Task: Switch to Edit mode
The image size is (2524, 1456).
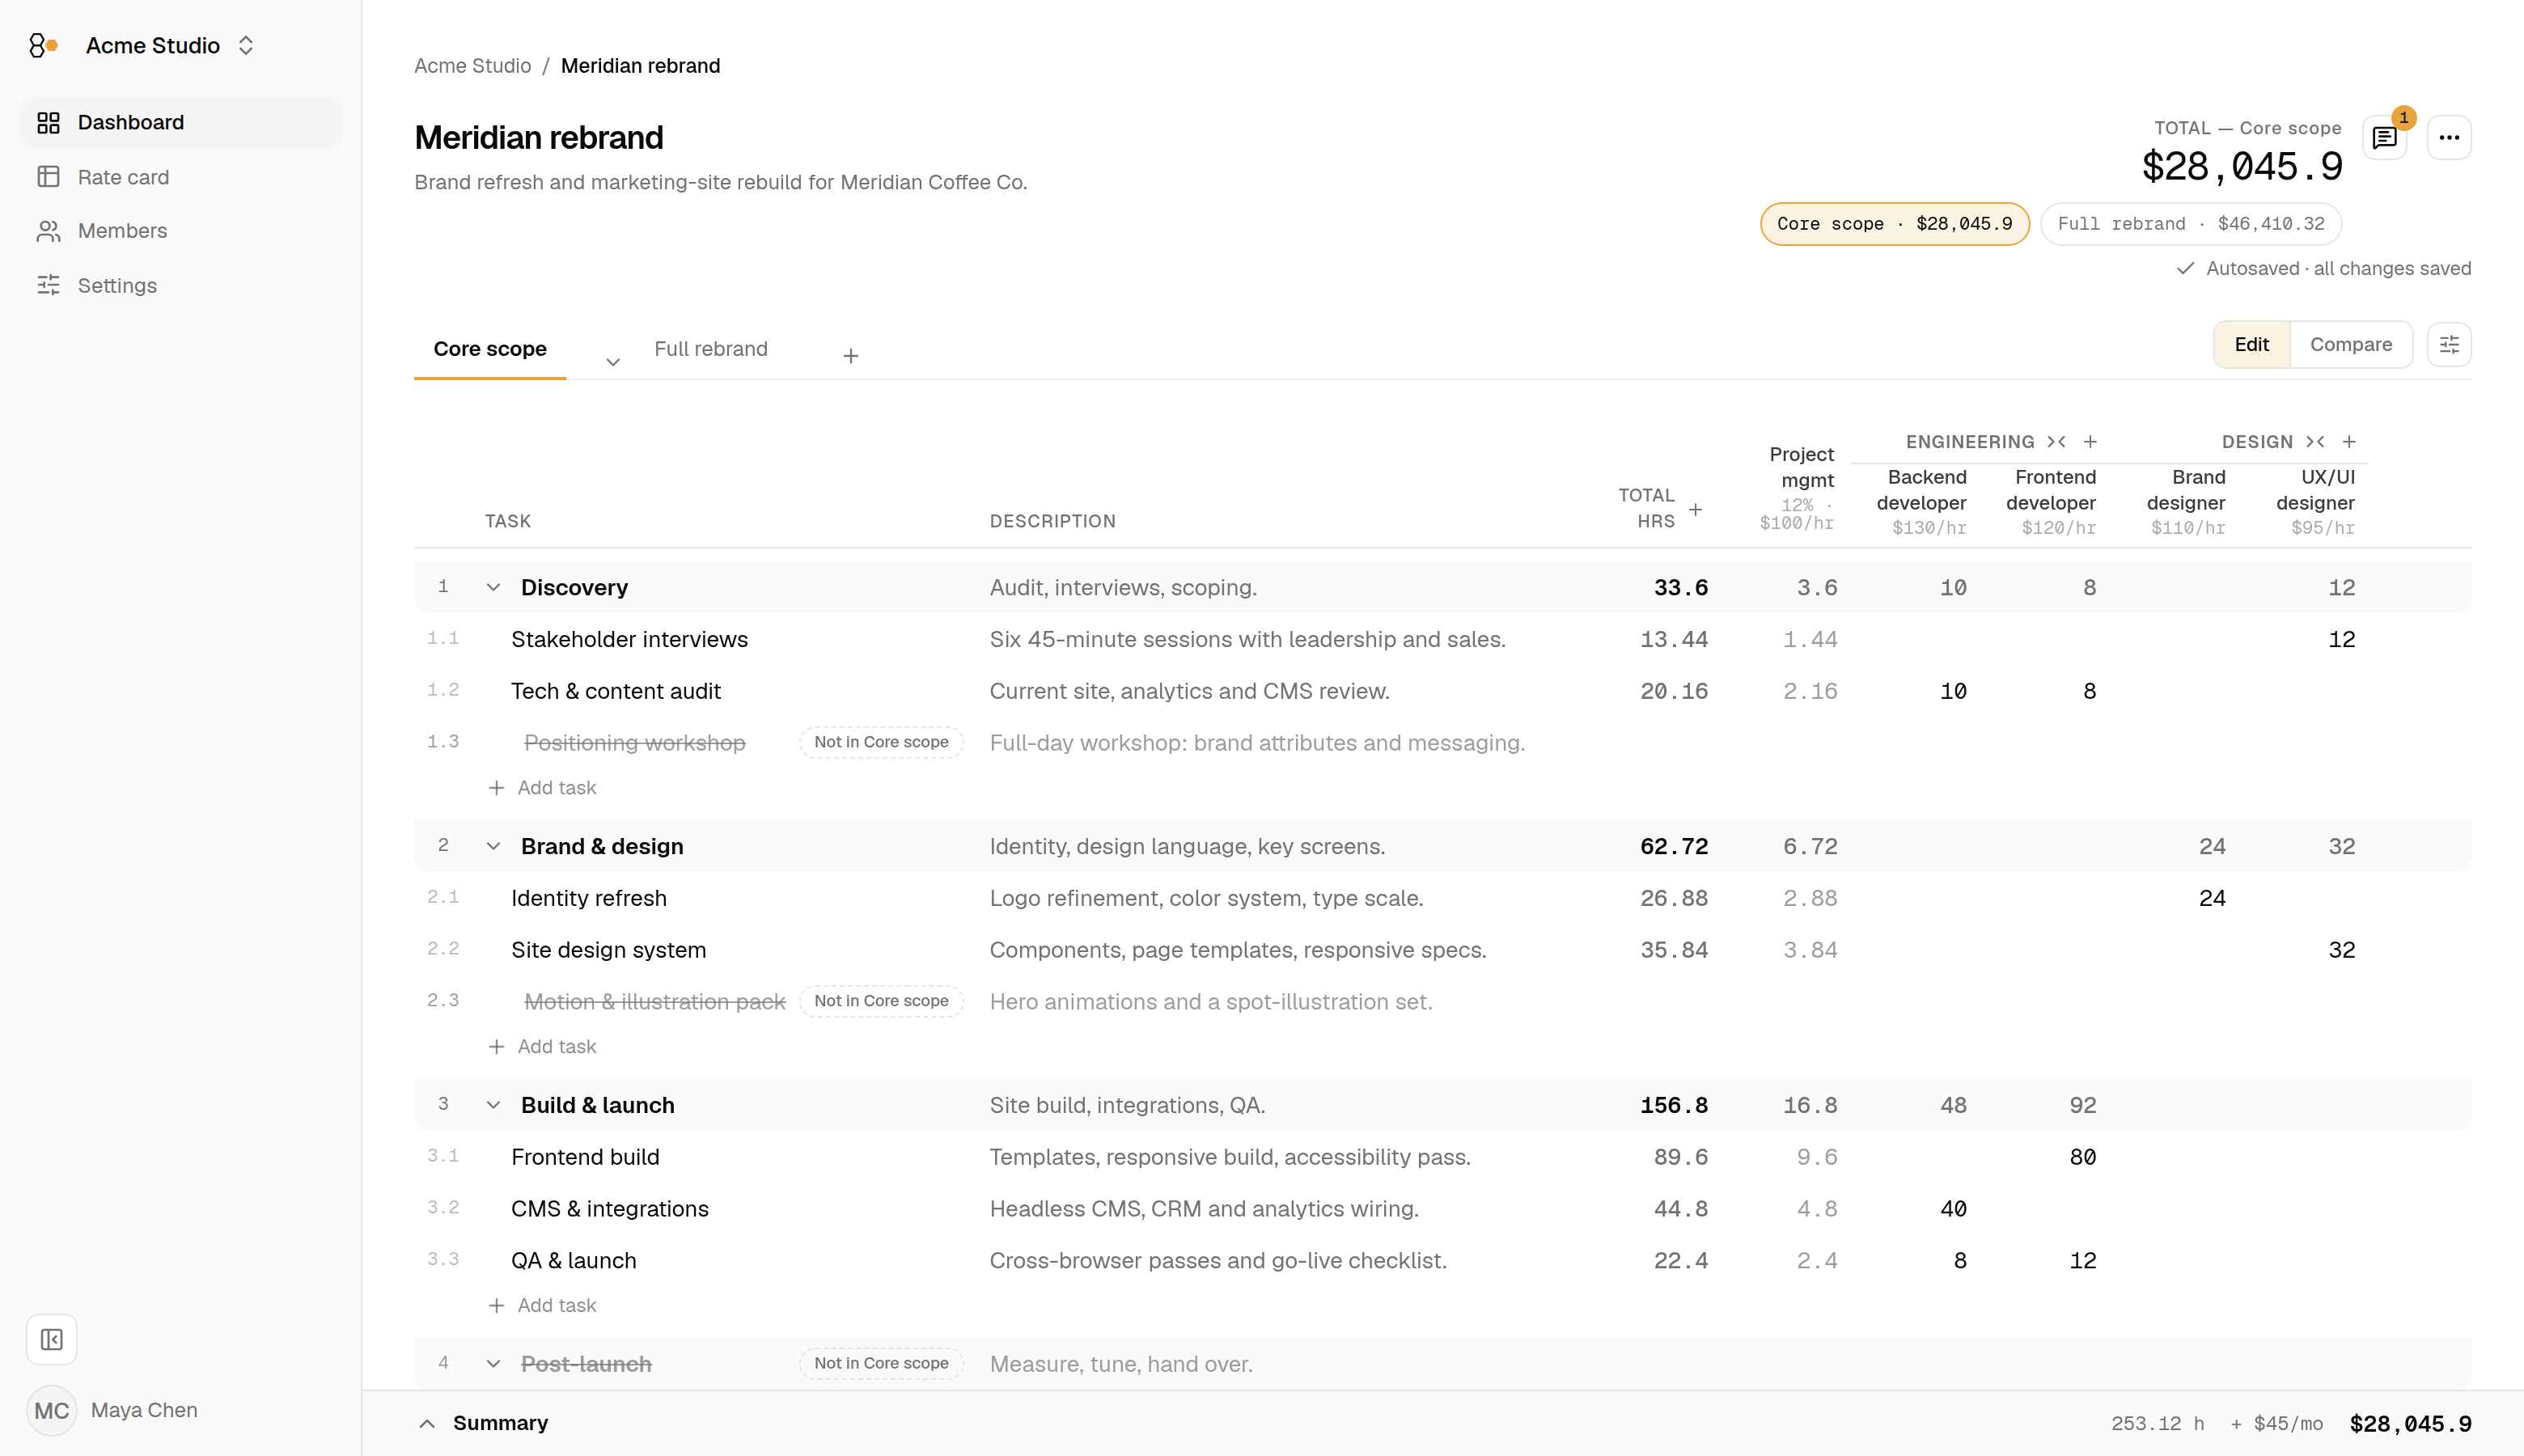Action: coord(2252,344)
